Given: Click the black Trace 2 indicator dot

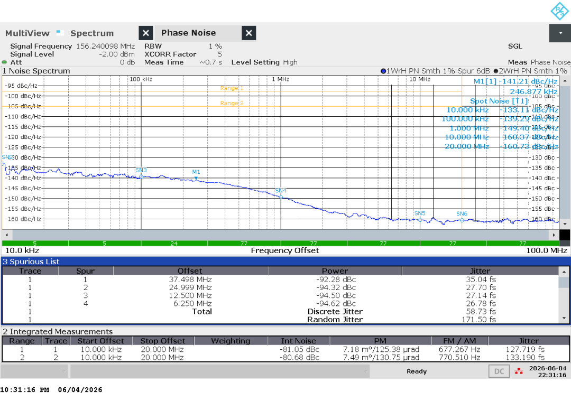Looking at the screenshot, I should (x=495, y=71).
